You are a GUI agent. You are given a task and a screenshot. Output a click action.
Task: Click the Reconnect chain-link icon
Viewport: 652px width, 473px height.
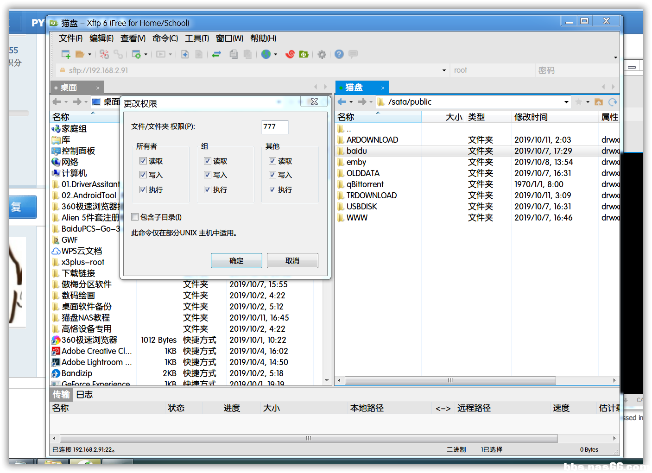coord(119,54)
